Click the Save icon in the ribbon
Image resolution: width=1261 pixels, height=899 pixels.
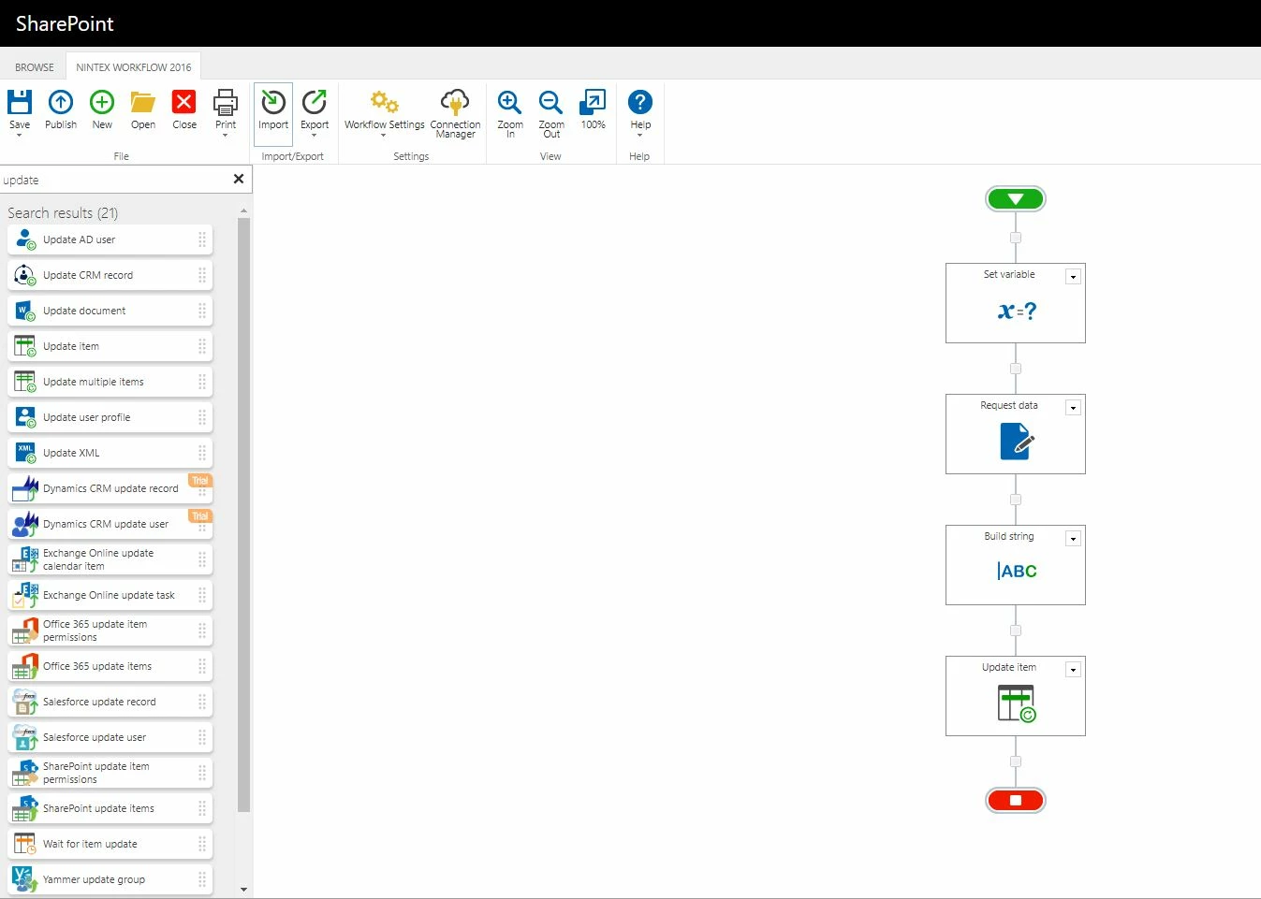tap(20, 102)
